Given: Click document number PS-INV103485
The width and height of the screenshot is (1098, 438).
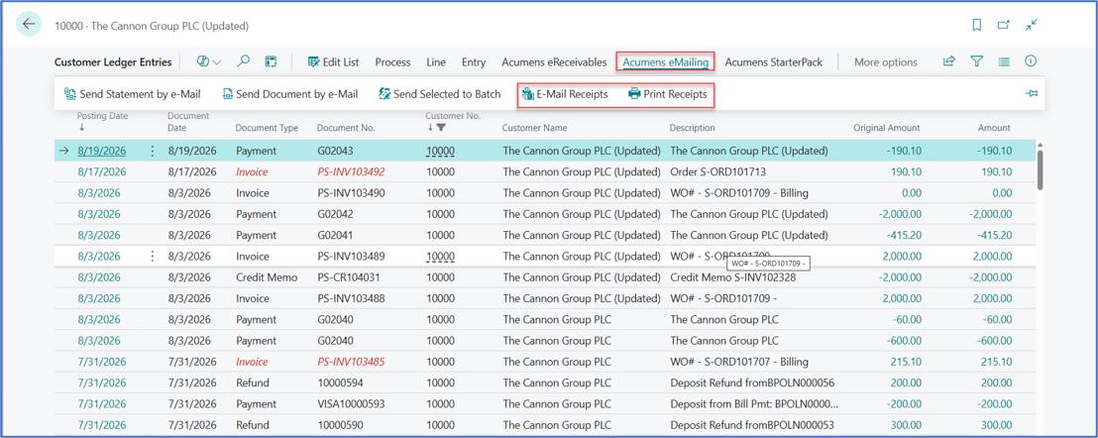Looking at the screenshot, I should (x=351, y=362).
